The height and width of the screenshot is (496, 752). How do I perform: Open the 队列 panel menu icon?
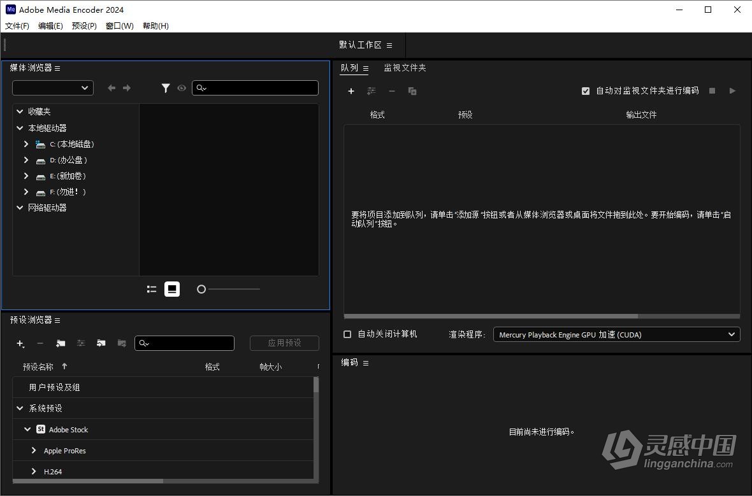[x=365, y=69]
